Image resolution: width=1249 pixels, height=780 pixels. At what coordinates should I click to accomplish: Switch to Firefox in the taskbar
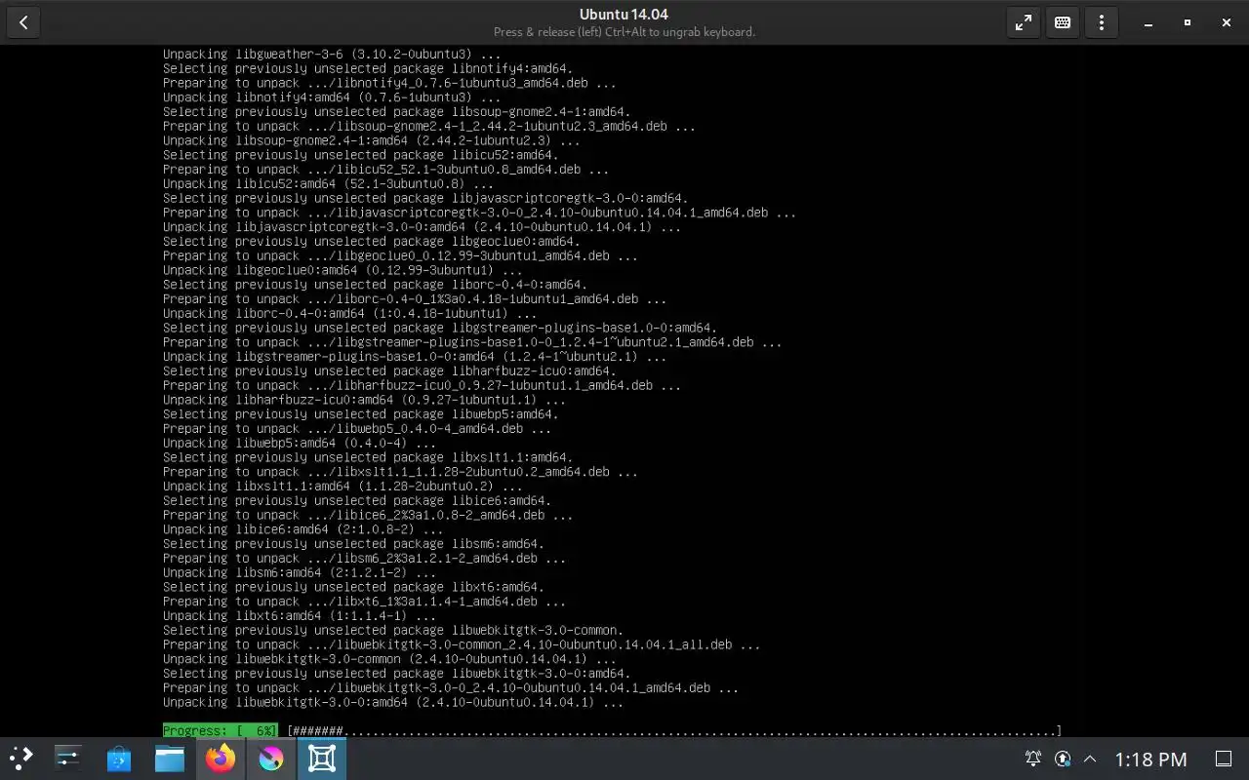(x=221, y=758)
